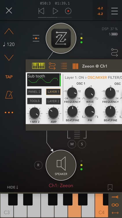Adjust the AMP knob
Image resolution: width=122 pixels, height=218 pixels.
click(x=53, y=113)
